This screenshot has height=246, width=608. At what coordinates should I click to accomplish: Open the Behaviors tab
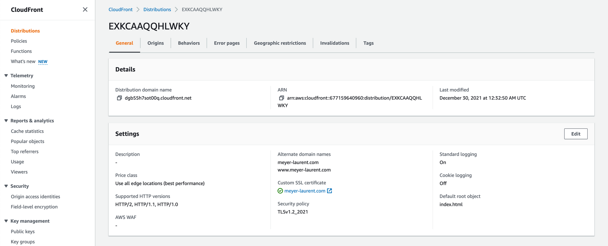pos(189,43)
